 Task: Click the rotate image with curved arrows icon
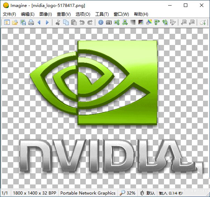[165, 22]
